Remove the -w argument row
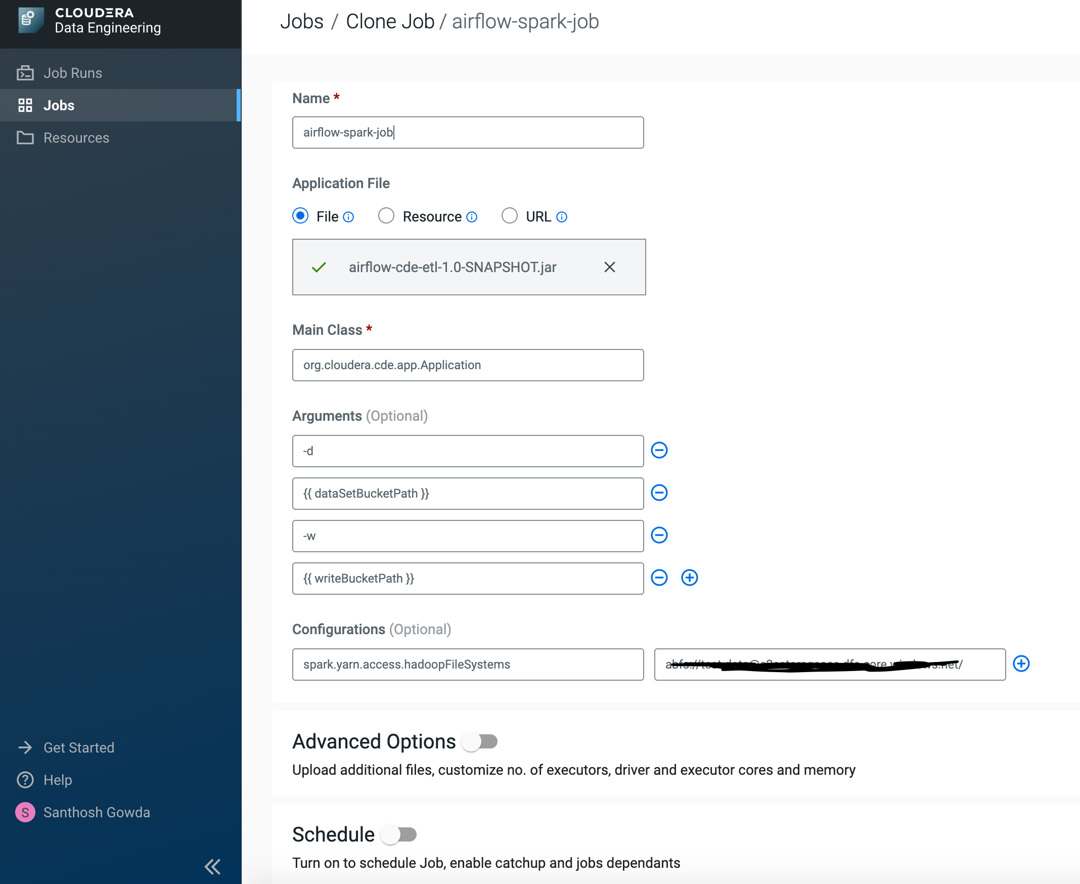The width and height of the screenshot is (1080, 884). point(659,535)
